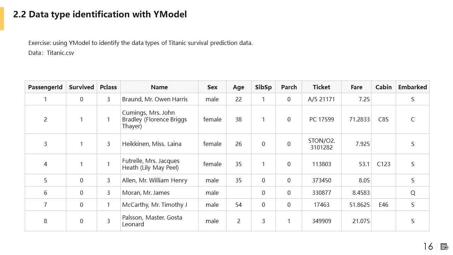
Task: Click the 'Titanic.csv' data file text
Action: (60, 53)
